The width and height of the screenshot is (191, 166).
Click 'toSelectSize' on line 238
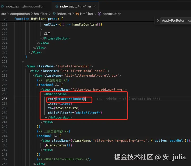67,108
